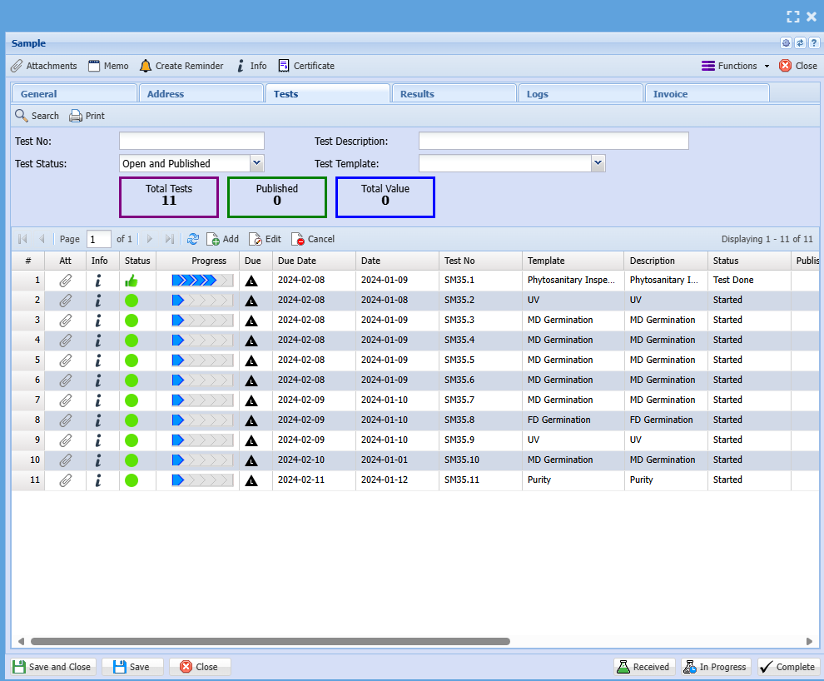Expand the Functions menu
Viewport: 824px width, 681px height.
[736, 66]
